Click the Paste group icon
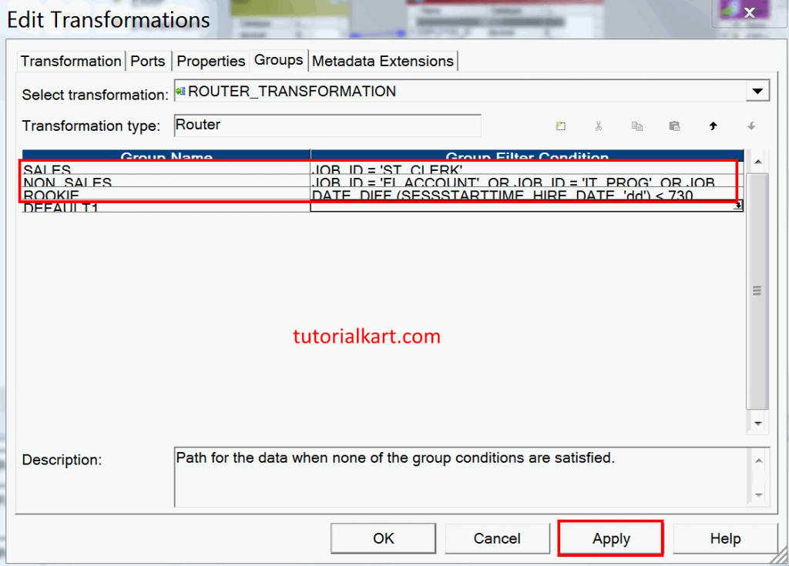 [x=674, y=126]
